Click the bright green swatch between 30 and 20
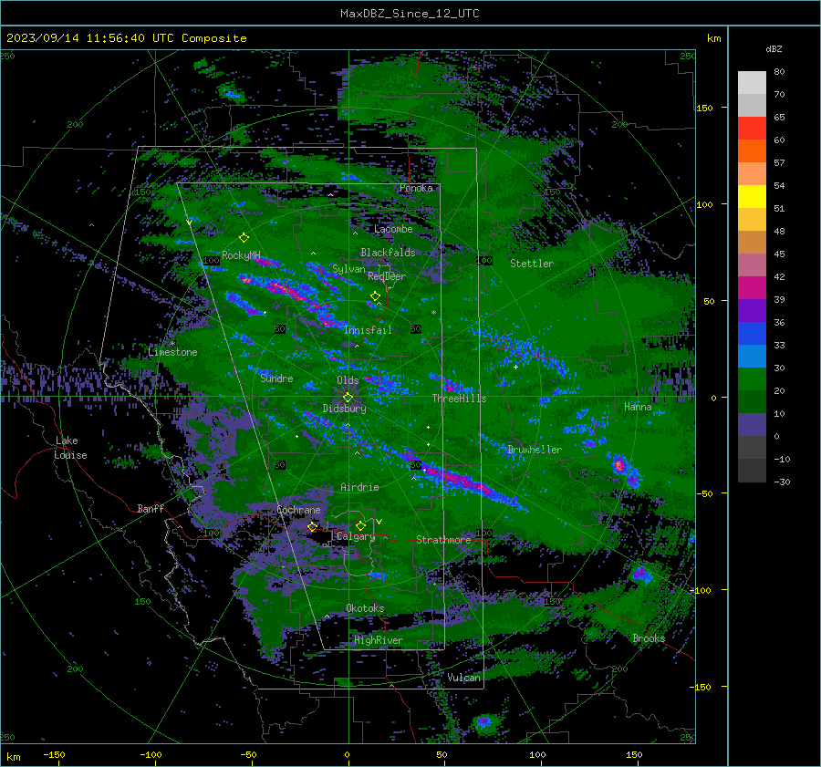The image size is (821, 767). tap(752, 379)
